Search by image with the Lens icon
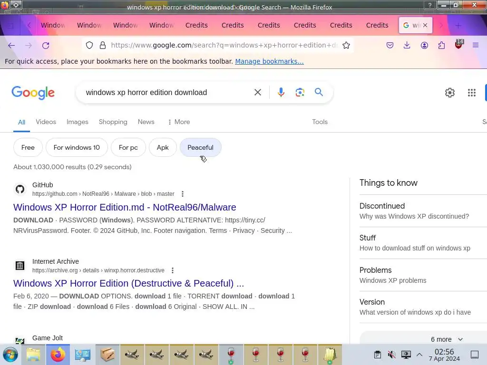The width and height of the screenshot is (487, 365). coord(300,92)
